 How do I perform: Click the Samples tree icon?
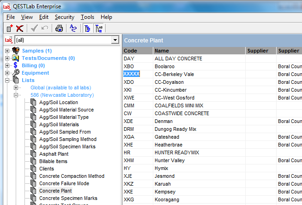coord(16,51)
